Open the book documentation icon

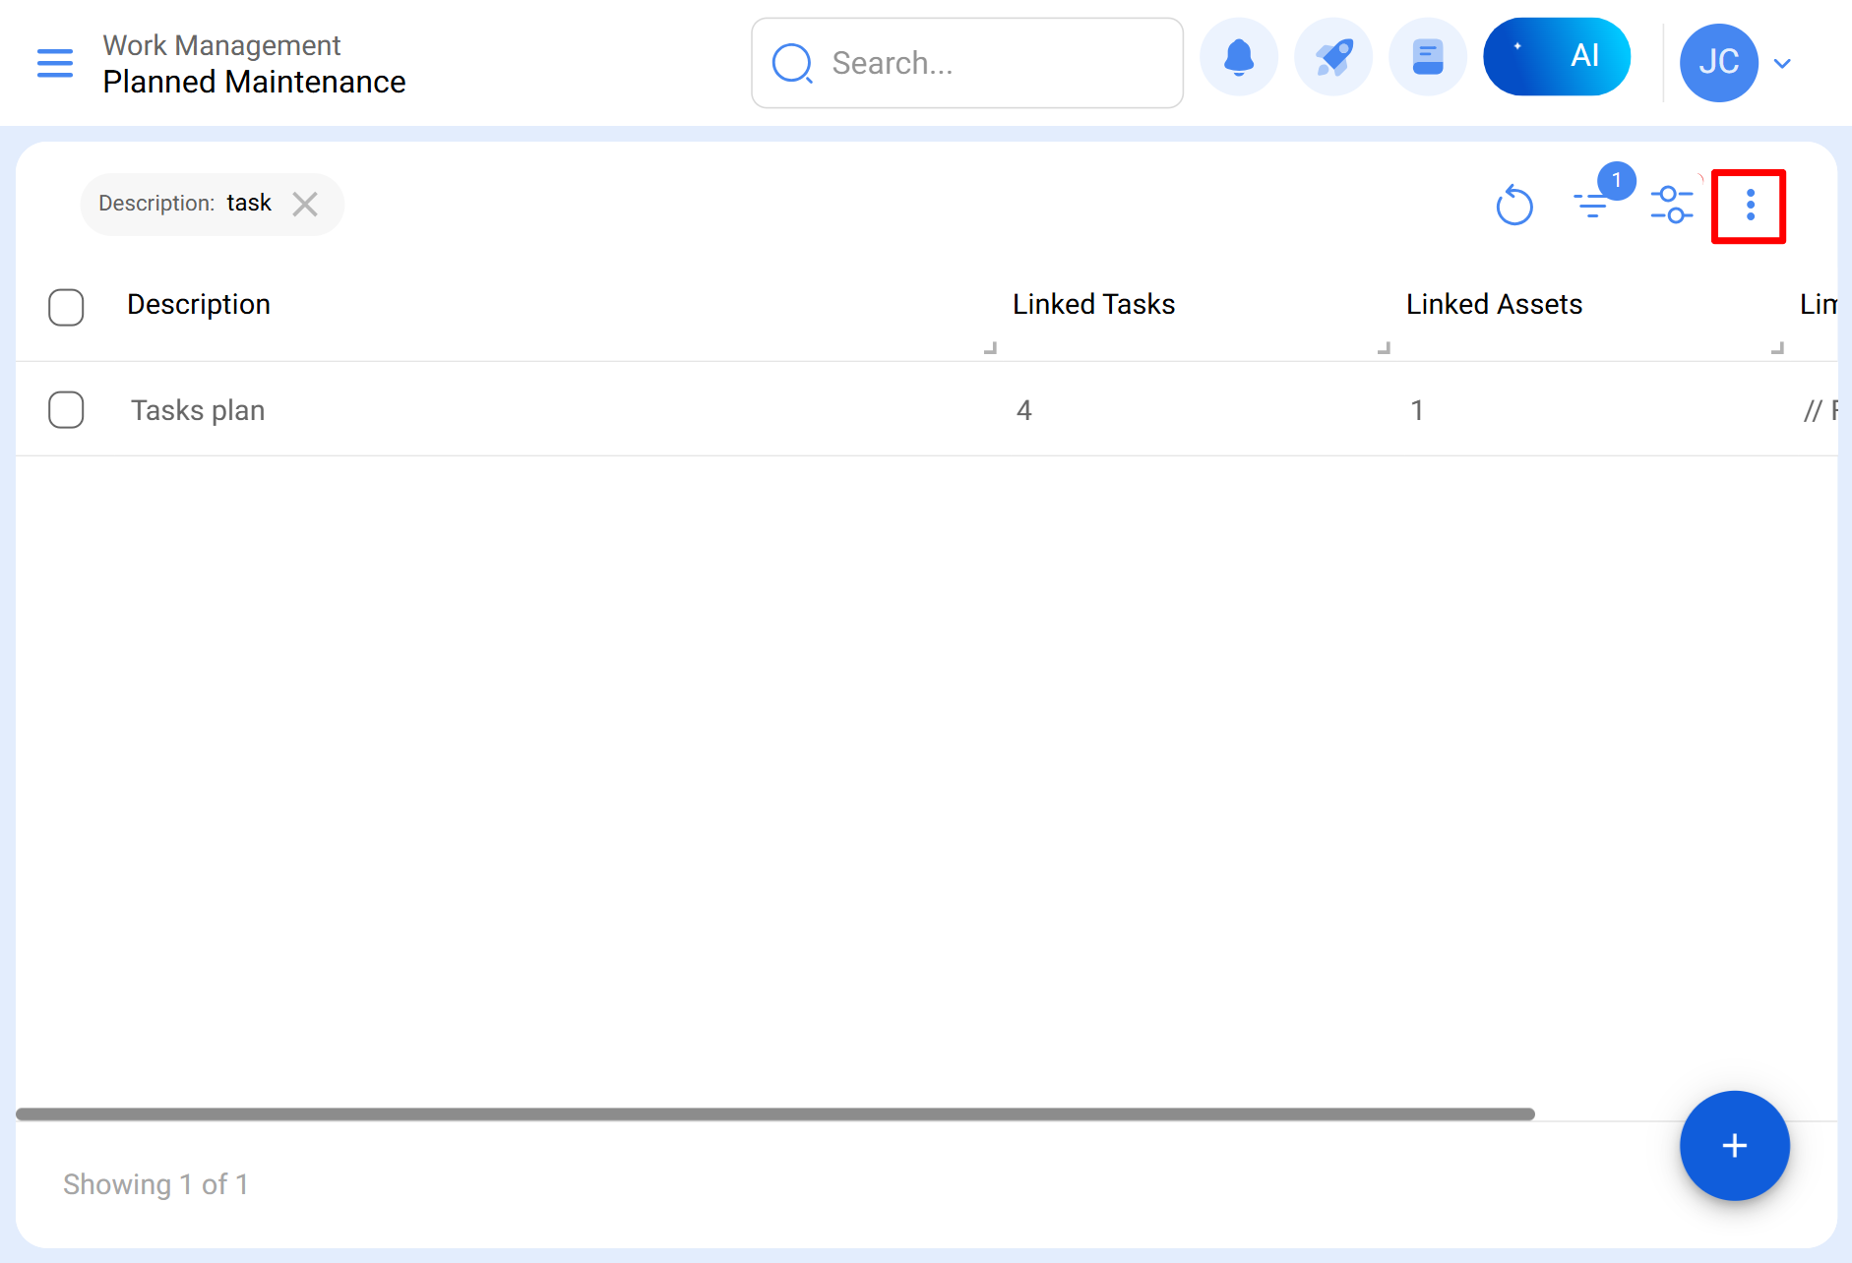pyautogui.click(x=1427, y=57)
